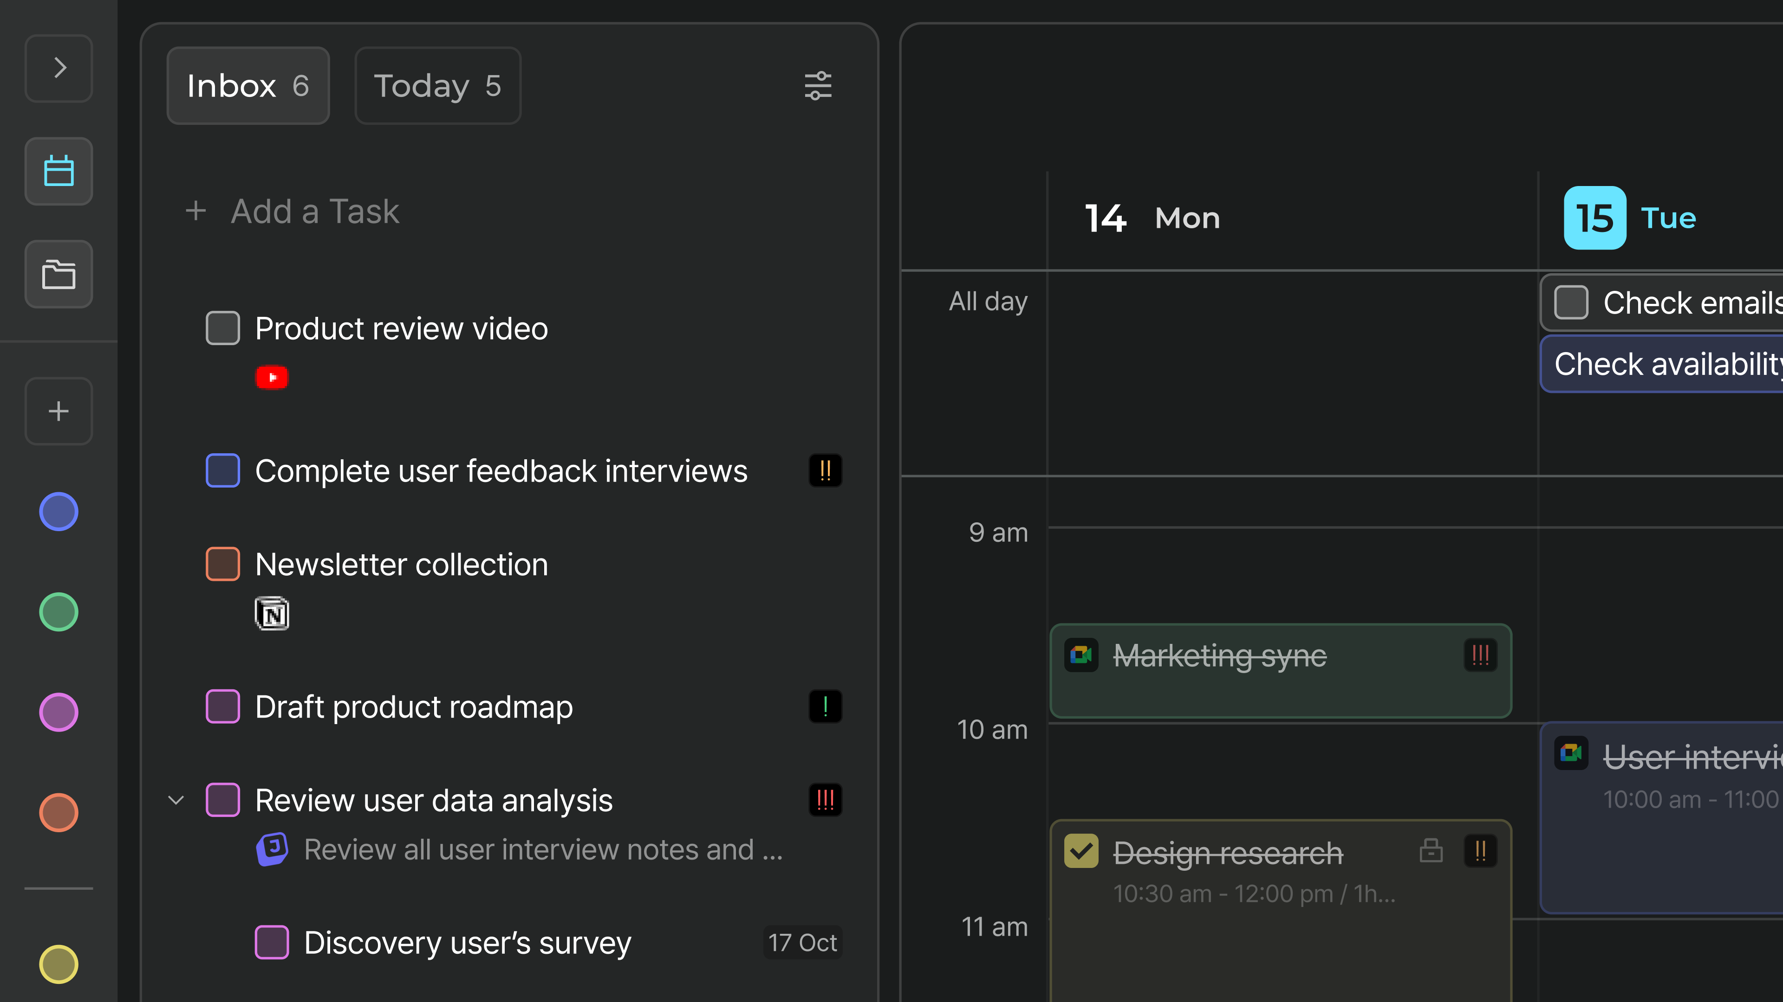Viewport: 1783px width, 1002px height.
Task: Click the filter settings sliders icon
Action: click(818, 86)
